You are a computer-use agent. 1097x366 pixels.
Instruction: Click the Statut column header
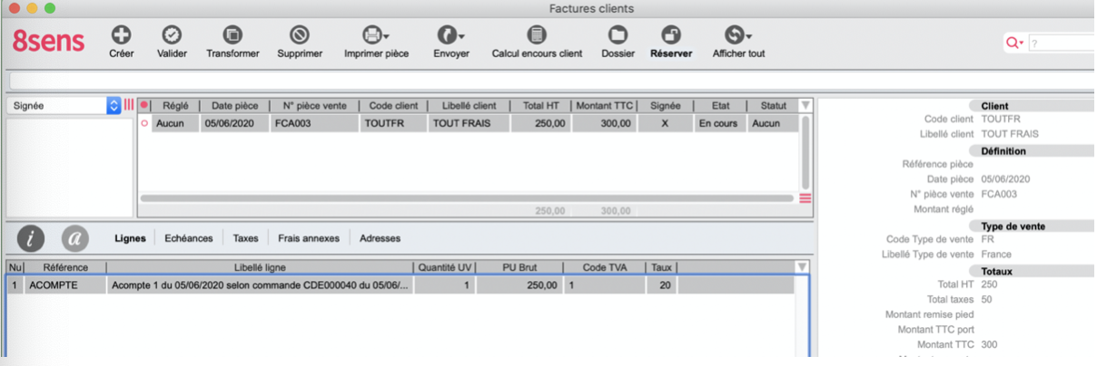pos(773,105)
